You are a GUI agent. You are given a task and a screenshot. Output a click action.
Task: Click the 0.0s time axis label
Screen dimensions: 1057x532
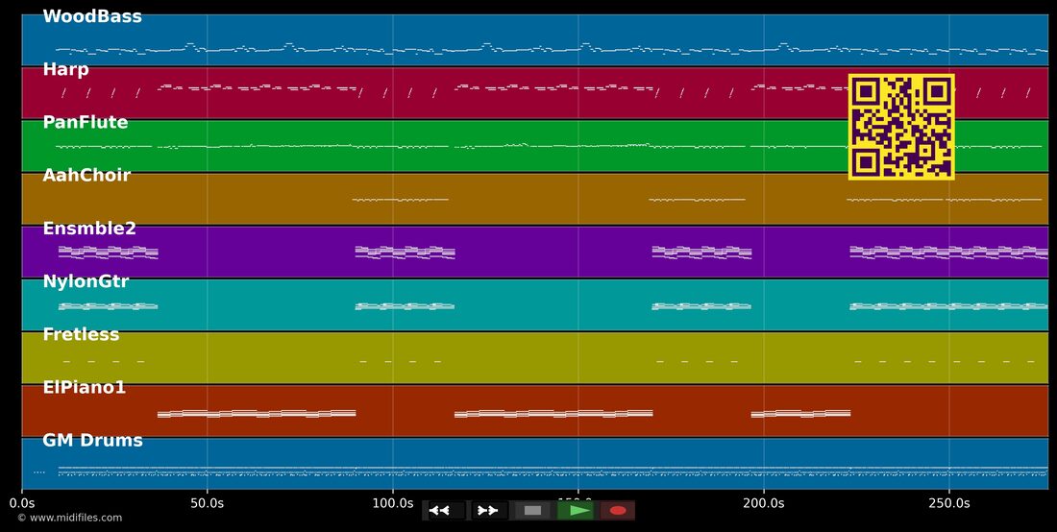21,503
